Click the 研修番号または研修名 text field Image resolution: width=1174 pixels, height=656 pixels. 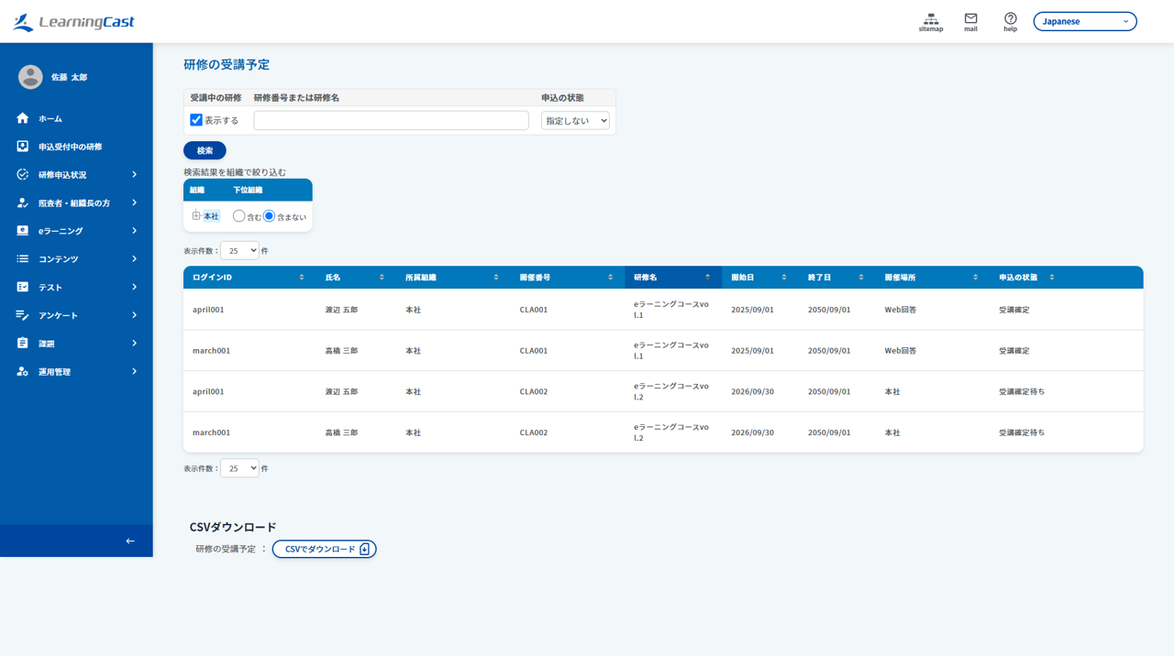(x=392, y=120)
